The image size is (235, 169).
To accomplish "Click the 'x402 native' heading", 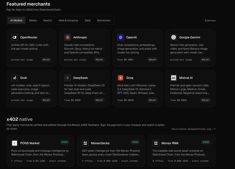I will (19, 119).
